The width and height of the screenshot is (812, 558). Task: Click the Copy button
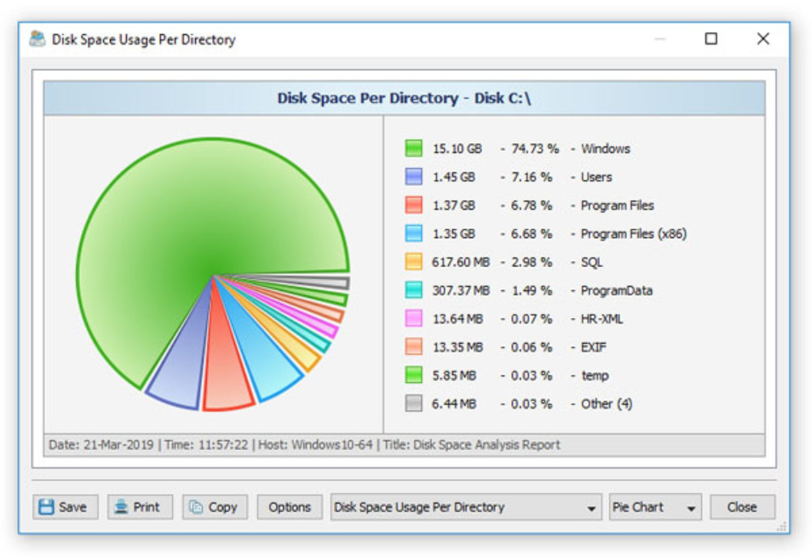[x=215, y=506]
